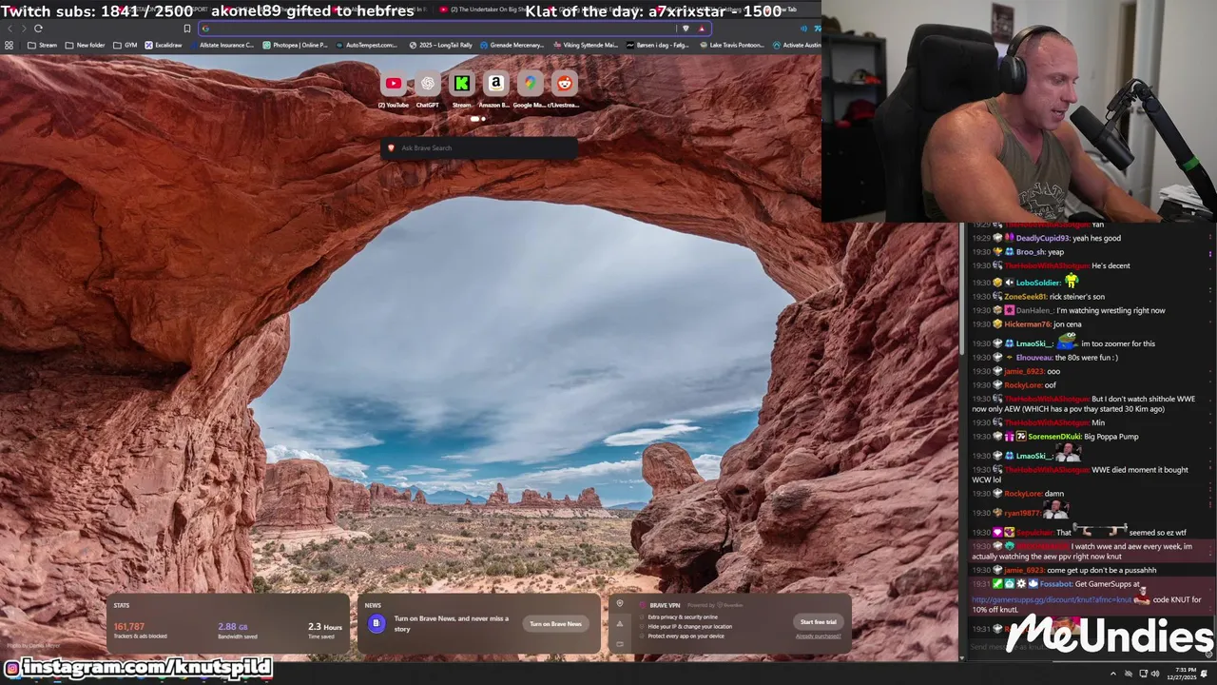
Task: Open the Stream bookmark folder
Action: pyautogui.click(x=43, y=45)
